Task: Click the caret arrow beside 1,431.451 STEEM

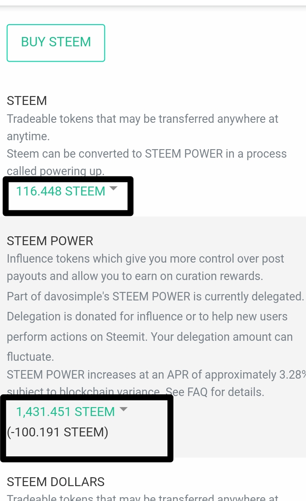Action: (123, 409)
